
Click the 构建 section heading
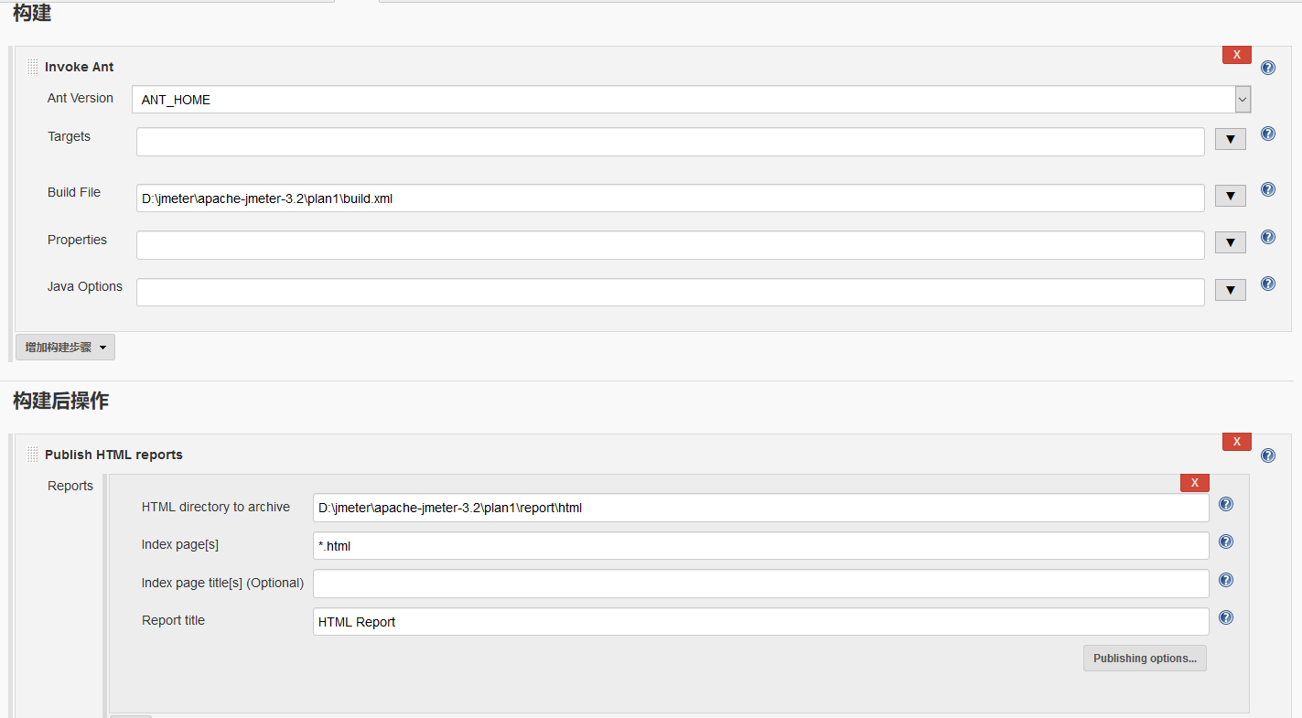click(x=32, y=13)
